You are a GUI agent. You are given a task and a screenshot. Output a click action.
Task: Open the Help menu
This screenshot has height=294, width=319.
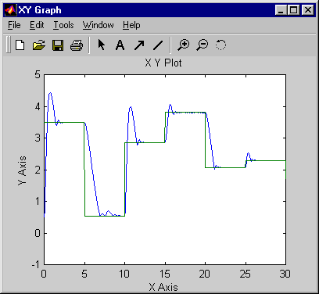pyautogui.click(x=131, y=25)
